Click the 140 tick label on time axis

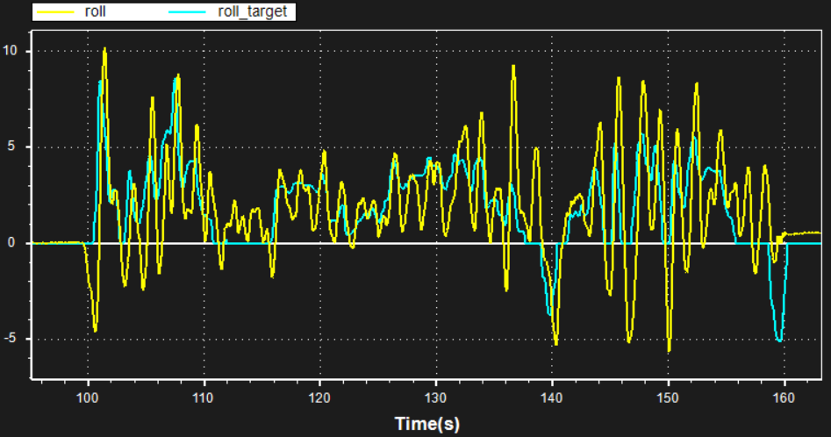(x=552, y=398)
